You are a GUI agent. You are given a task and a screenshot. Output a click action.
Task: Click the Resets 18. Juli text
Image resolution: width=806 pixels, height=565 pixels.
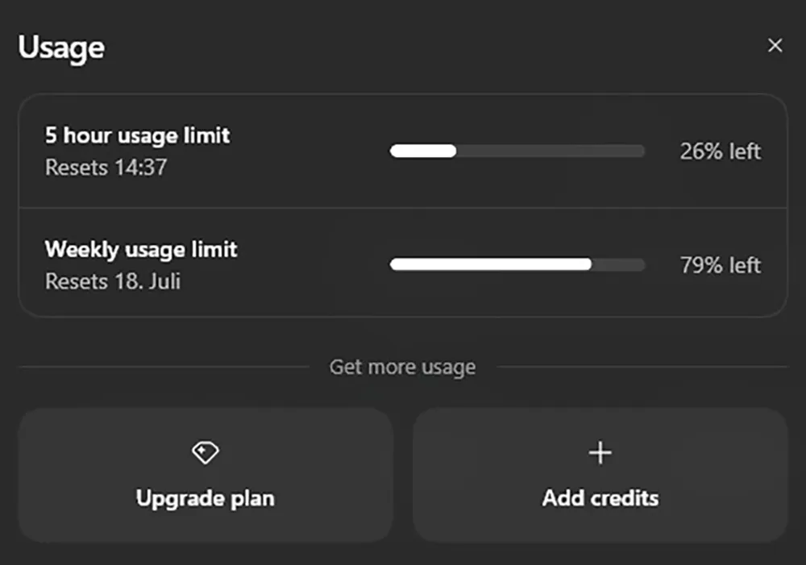click(x=113, y=281)
